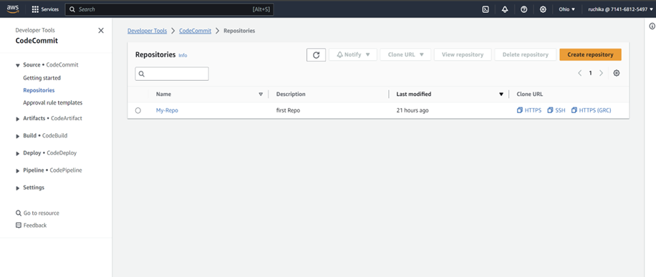Open the Ohio region dropdown
656x277 pixels.
pyautogui.click(x=567, y=9)
